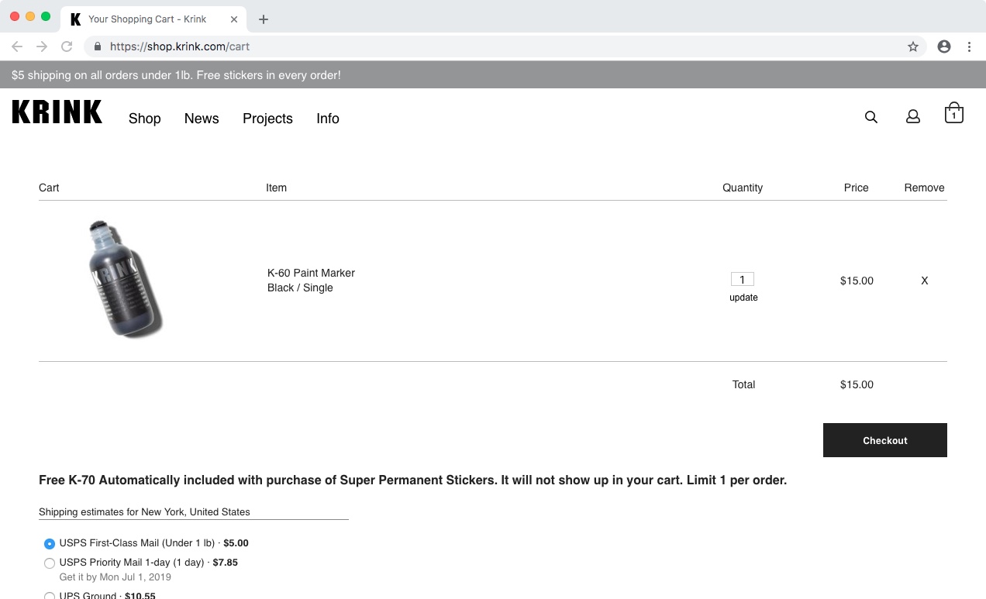The image size is (986, 599).
Task: Click the quantity input field
Action: [743, 280]
